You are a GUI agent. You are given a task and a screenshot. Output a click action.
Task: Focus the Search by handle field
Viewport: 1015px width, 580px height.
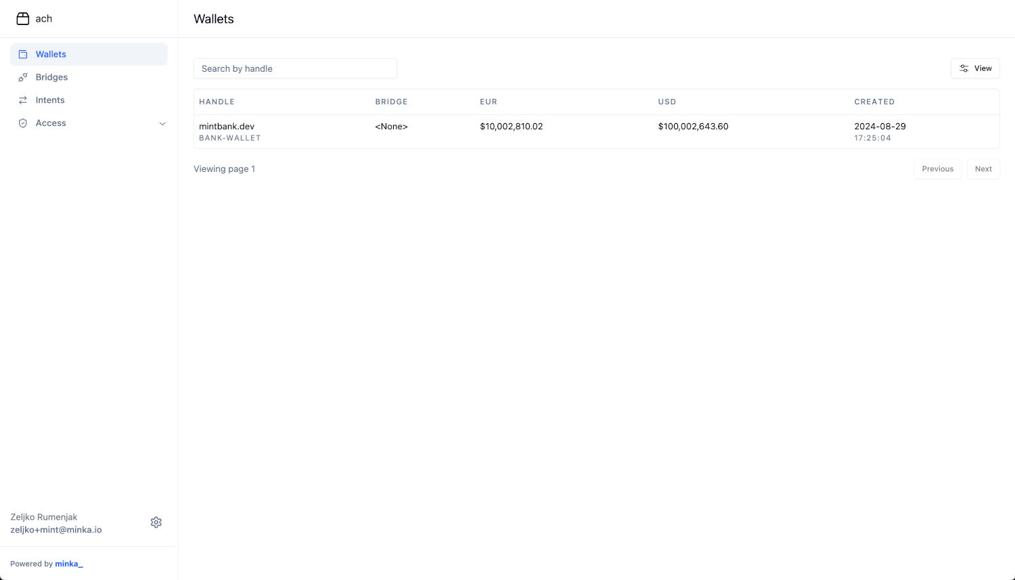pos(295,68)
